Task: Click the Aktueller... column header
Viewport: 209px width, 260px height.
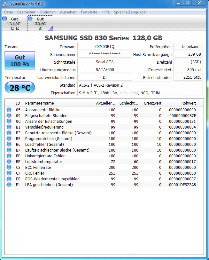Action: (x=105, y=103)
